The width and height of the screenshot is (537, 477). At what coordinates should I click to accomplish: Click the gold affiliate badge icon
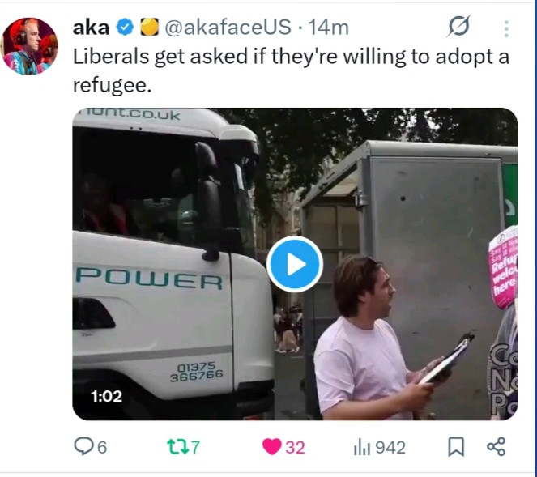click(x=150, y=27)
